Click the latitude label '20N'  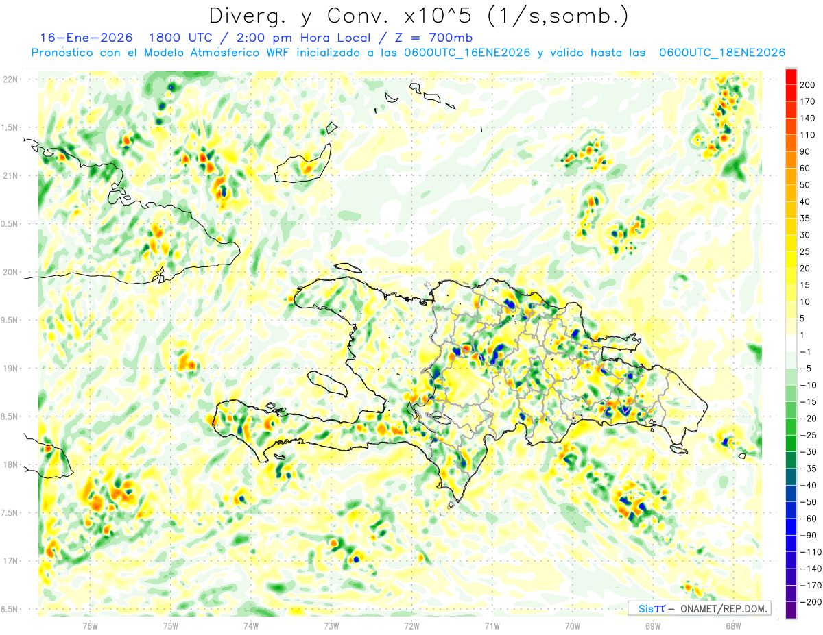(x=10, y=272)
